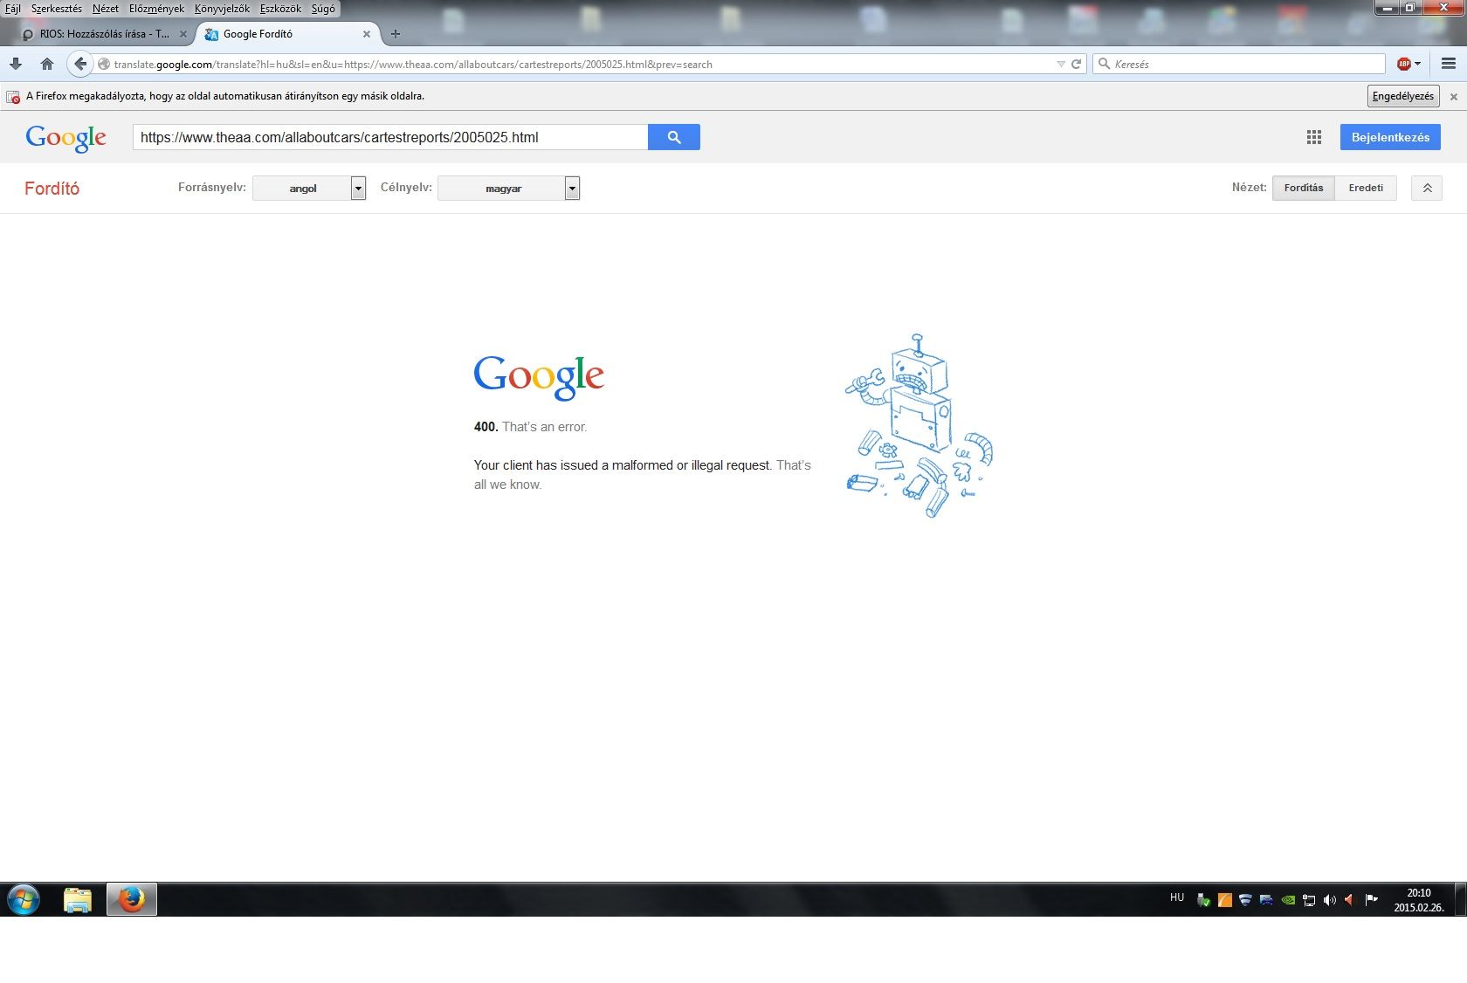Open a new browser tab
Viewport: 1467px width, 983px height.
coord(396,34)
